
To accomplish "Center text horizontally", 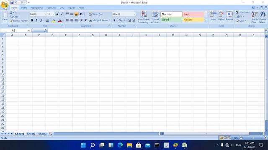I will click(72, 20).
